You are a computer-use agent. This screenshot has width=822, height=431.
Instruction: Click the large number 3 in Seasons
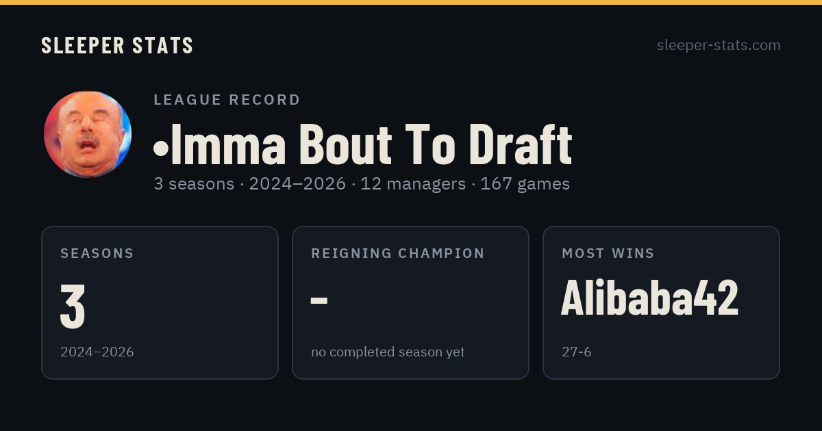tap(73, 305)
